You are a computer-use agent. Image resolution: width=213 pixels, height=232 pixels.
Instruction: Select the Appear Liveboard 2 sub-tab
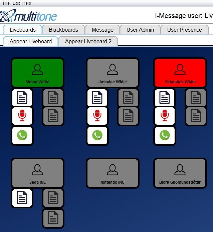tap(88, 41)
